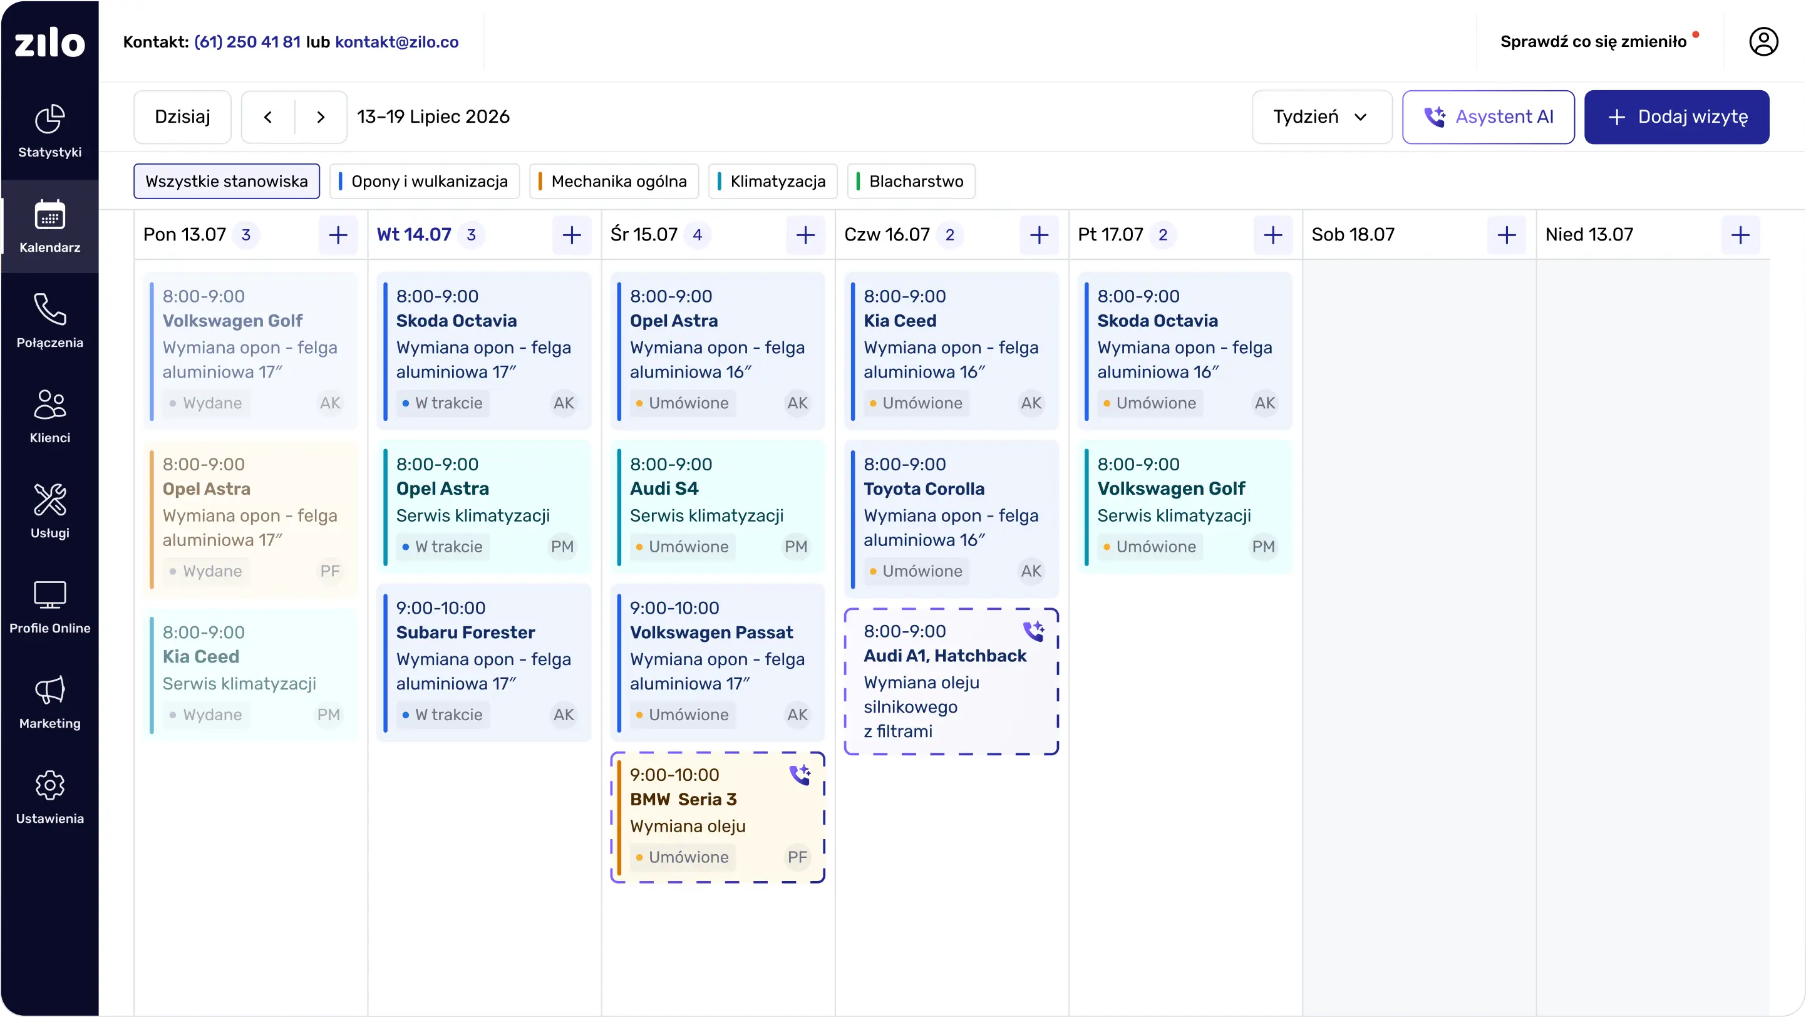Image resolution: width=1806 pixels, height=1017 pixels.
Task: Jump to today with Dzisiaj
Action: coord(182,117)
